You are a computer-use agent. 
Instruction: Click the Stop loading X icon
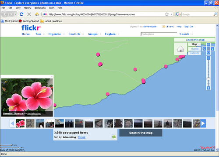point(29,14)
